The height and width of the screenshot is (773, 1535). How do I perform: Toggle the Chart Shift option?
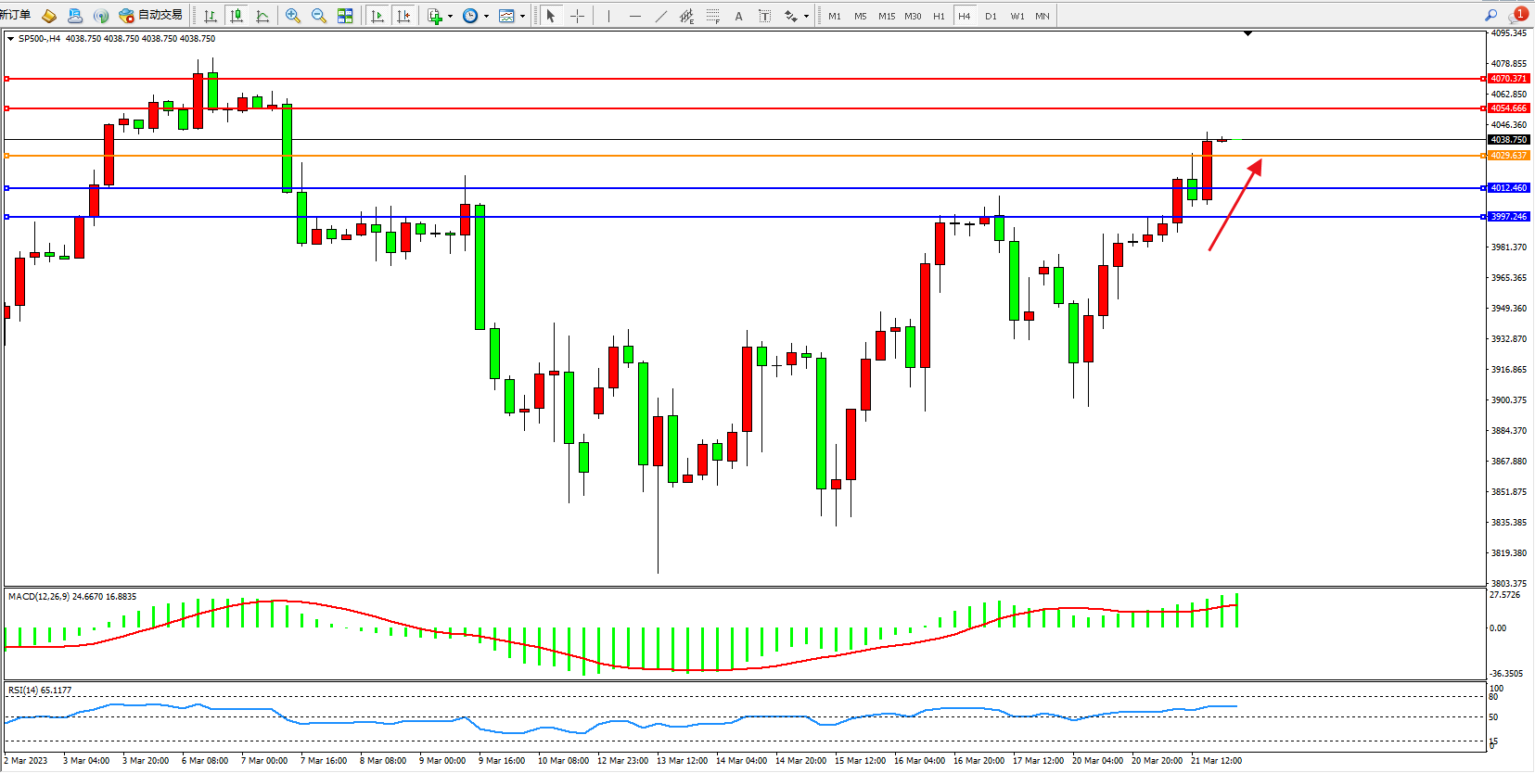(403, 16)
